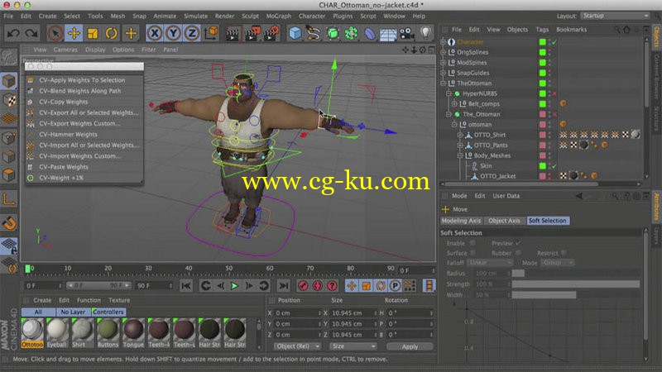Expand the OTTO_Shirt object

460,135
